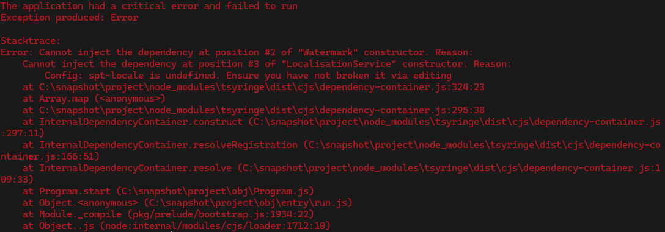The height and width of the screenshot is (232, 665).
Task: Click 'Object..js' cjs/loader:1712:10 line
Action: coord(177,226)
